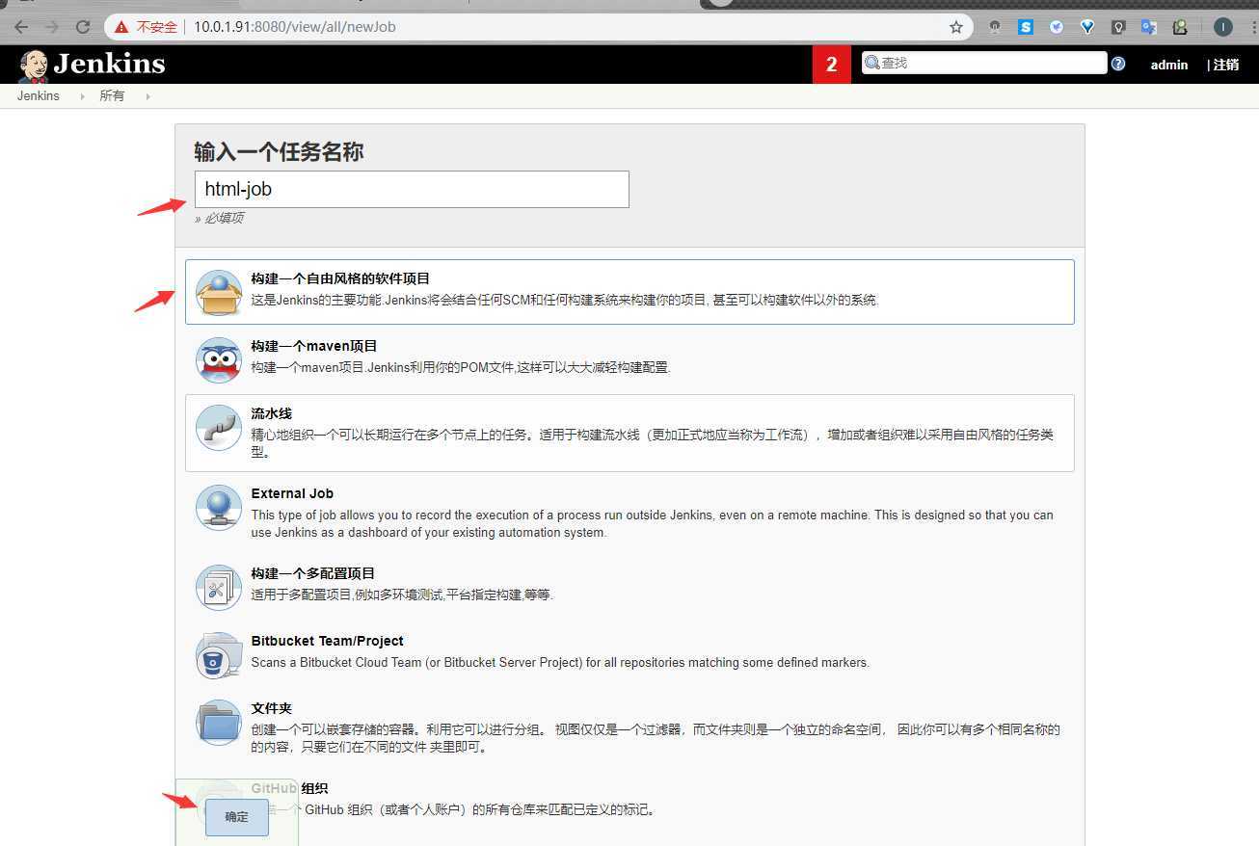Open the Chrome profile avatar

1223,27
